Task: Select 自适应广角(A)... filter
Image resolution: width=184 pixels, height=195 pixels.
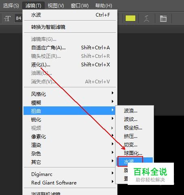Action: point(70,48)
